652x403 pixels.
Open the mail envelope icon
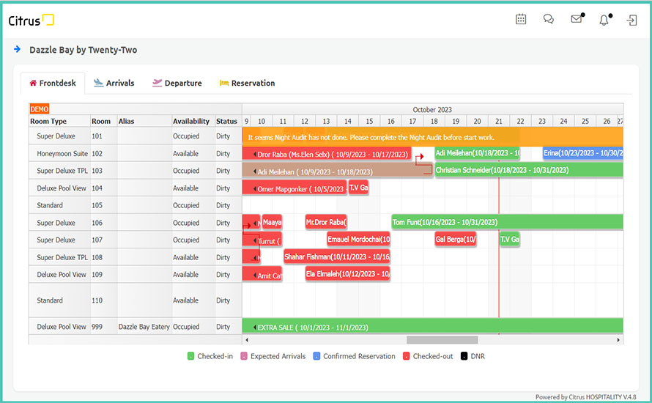[x=577, y=20]
